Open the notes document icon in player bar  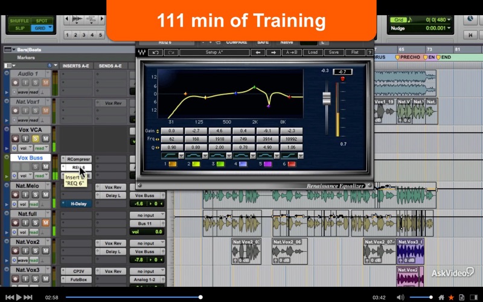461,297
